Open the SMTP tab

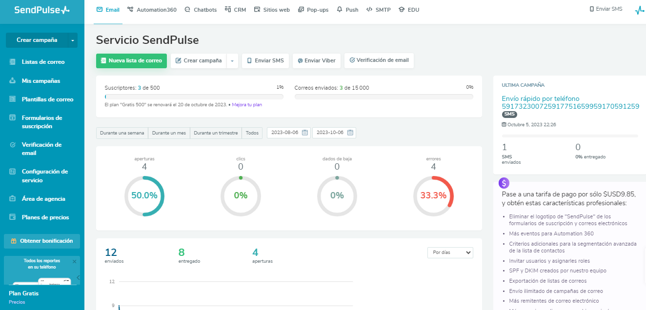click(x=378, y=9)
